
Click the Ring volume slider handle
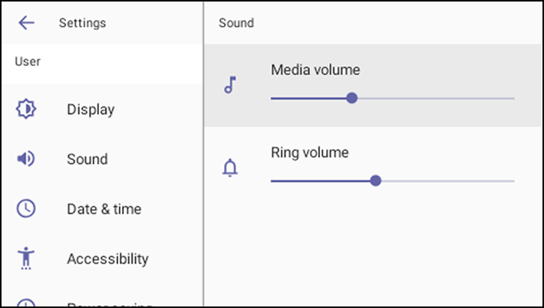(375, 181)
